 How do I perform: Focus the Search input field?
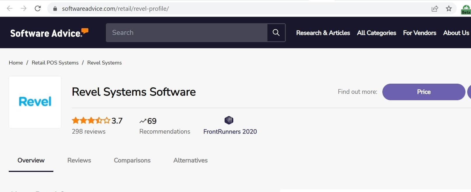(187, 33)
